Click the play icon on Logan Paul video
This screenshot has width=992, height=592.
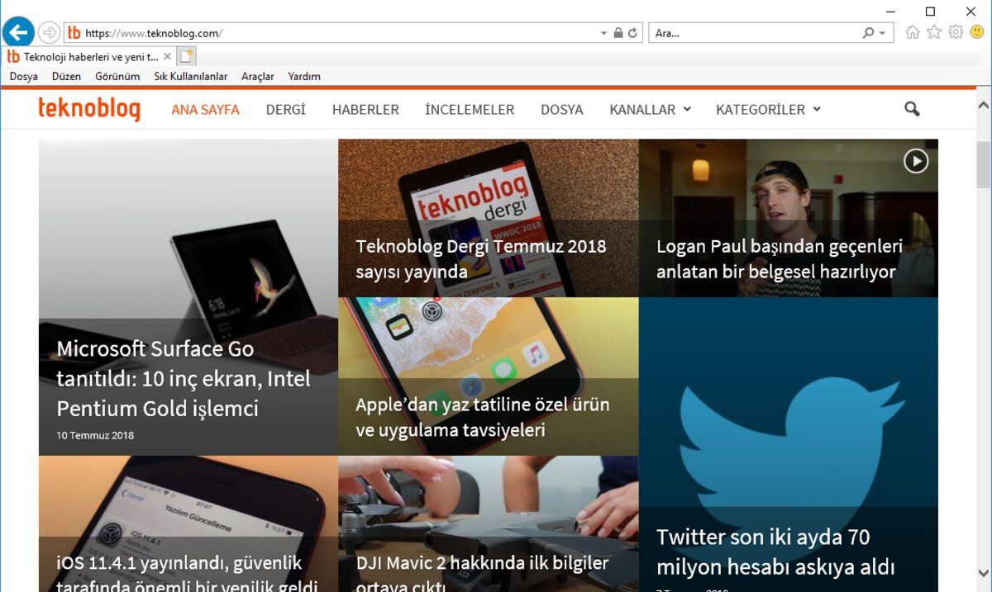[x=916, y=160]
